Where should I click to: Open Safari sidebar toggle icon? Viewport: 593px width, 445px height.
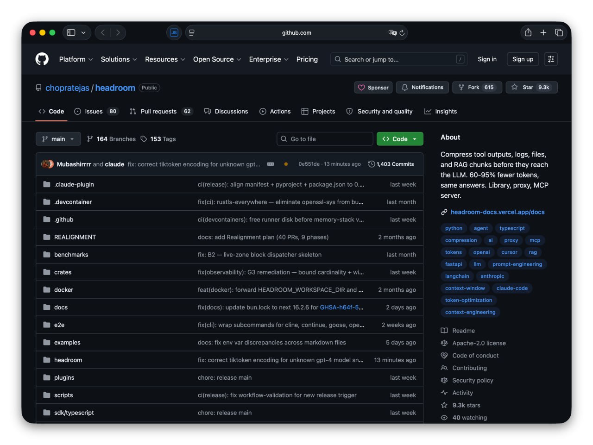pos(71,32)
